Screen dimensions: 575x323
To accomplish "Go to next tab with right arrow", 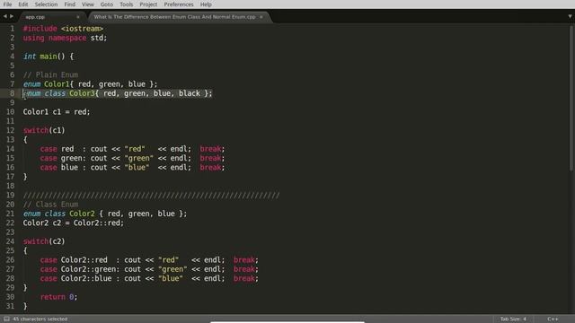I will point(12,16).
